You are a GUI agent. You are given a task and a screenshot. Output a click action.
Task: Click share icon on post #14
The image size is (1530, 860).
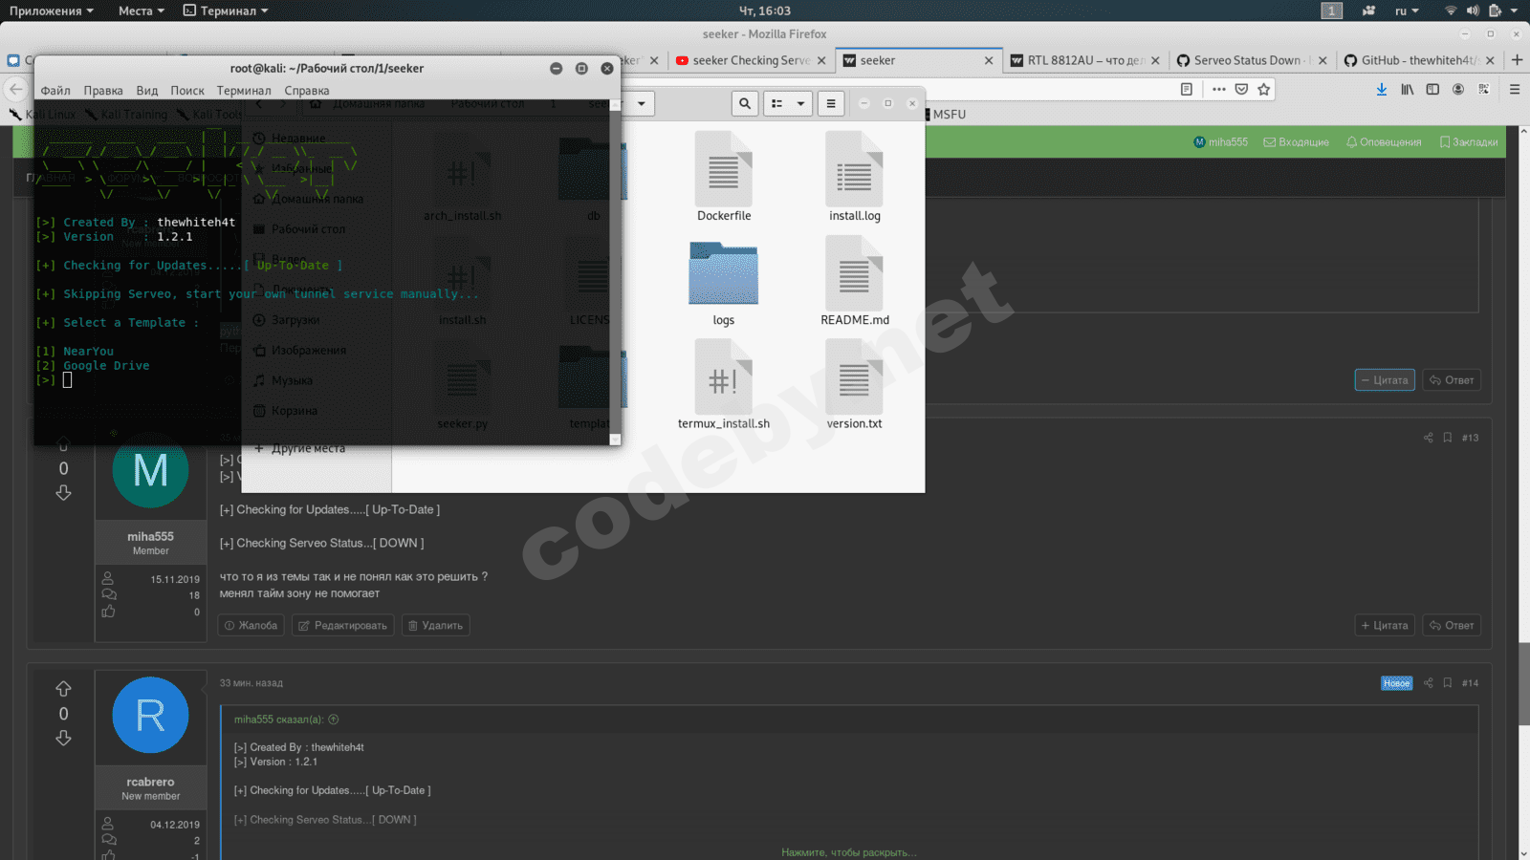[1429, 683]
